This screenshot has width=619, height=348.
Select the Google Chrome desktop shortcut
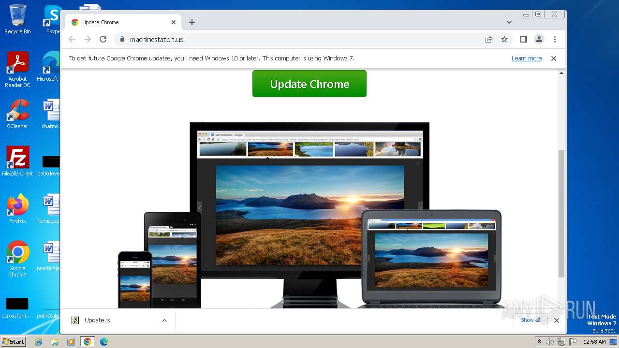[17, 259]
